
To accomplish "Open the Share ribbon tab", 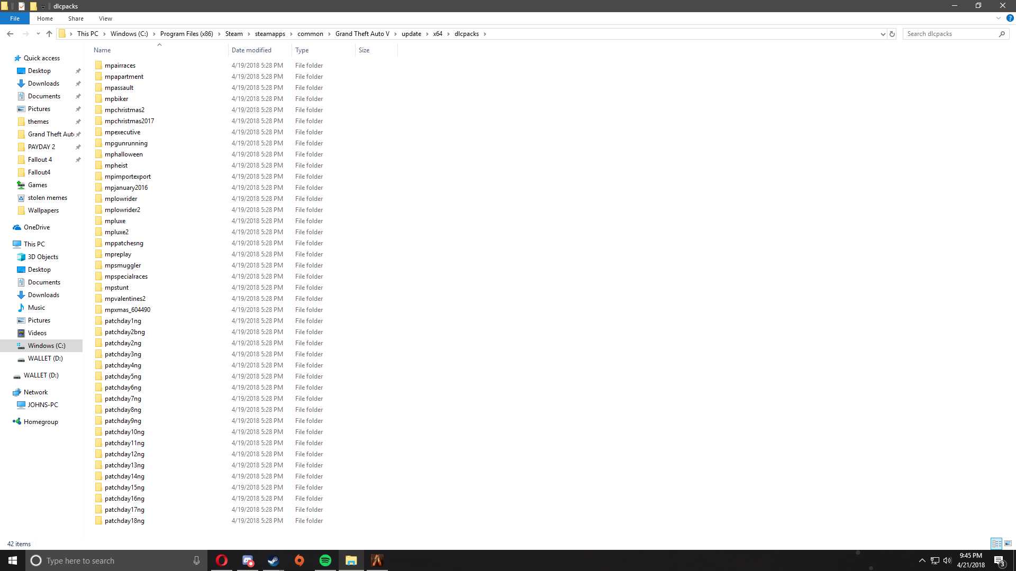I will pos(76,19).
